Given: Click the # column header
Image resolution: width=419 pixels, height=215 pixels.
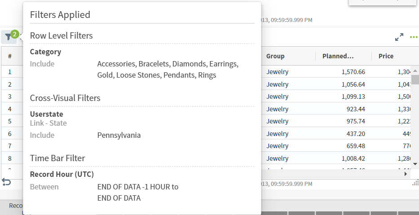Looking at the screenshot, I should 9,56.
